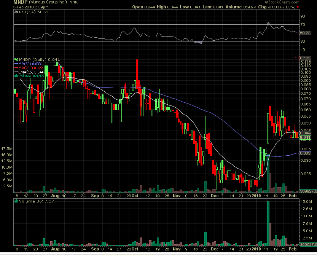317x255 pixels.
Task: Click the Dec label on the price panel date axis
Action: pos(215,196)
